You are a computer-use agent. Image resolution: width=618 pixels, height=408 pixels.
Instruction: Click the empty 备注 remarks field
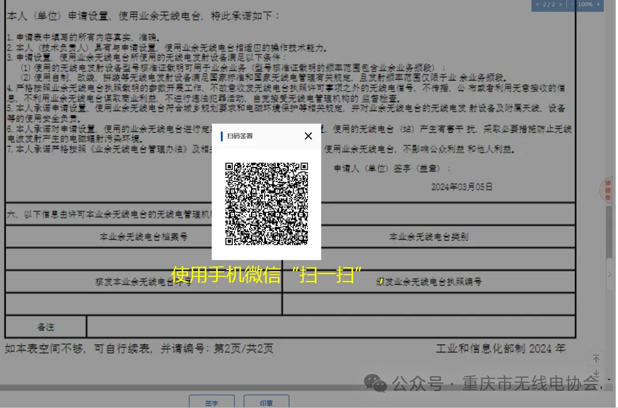click(x=331, y=327)
